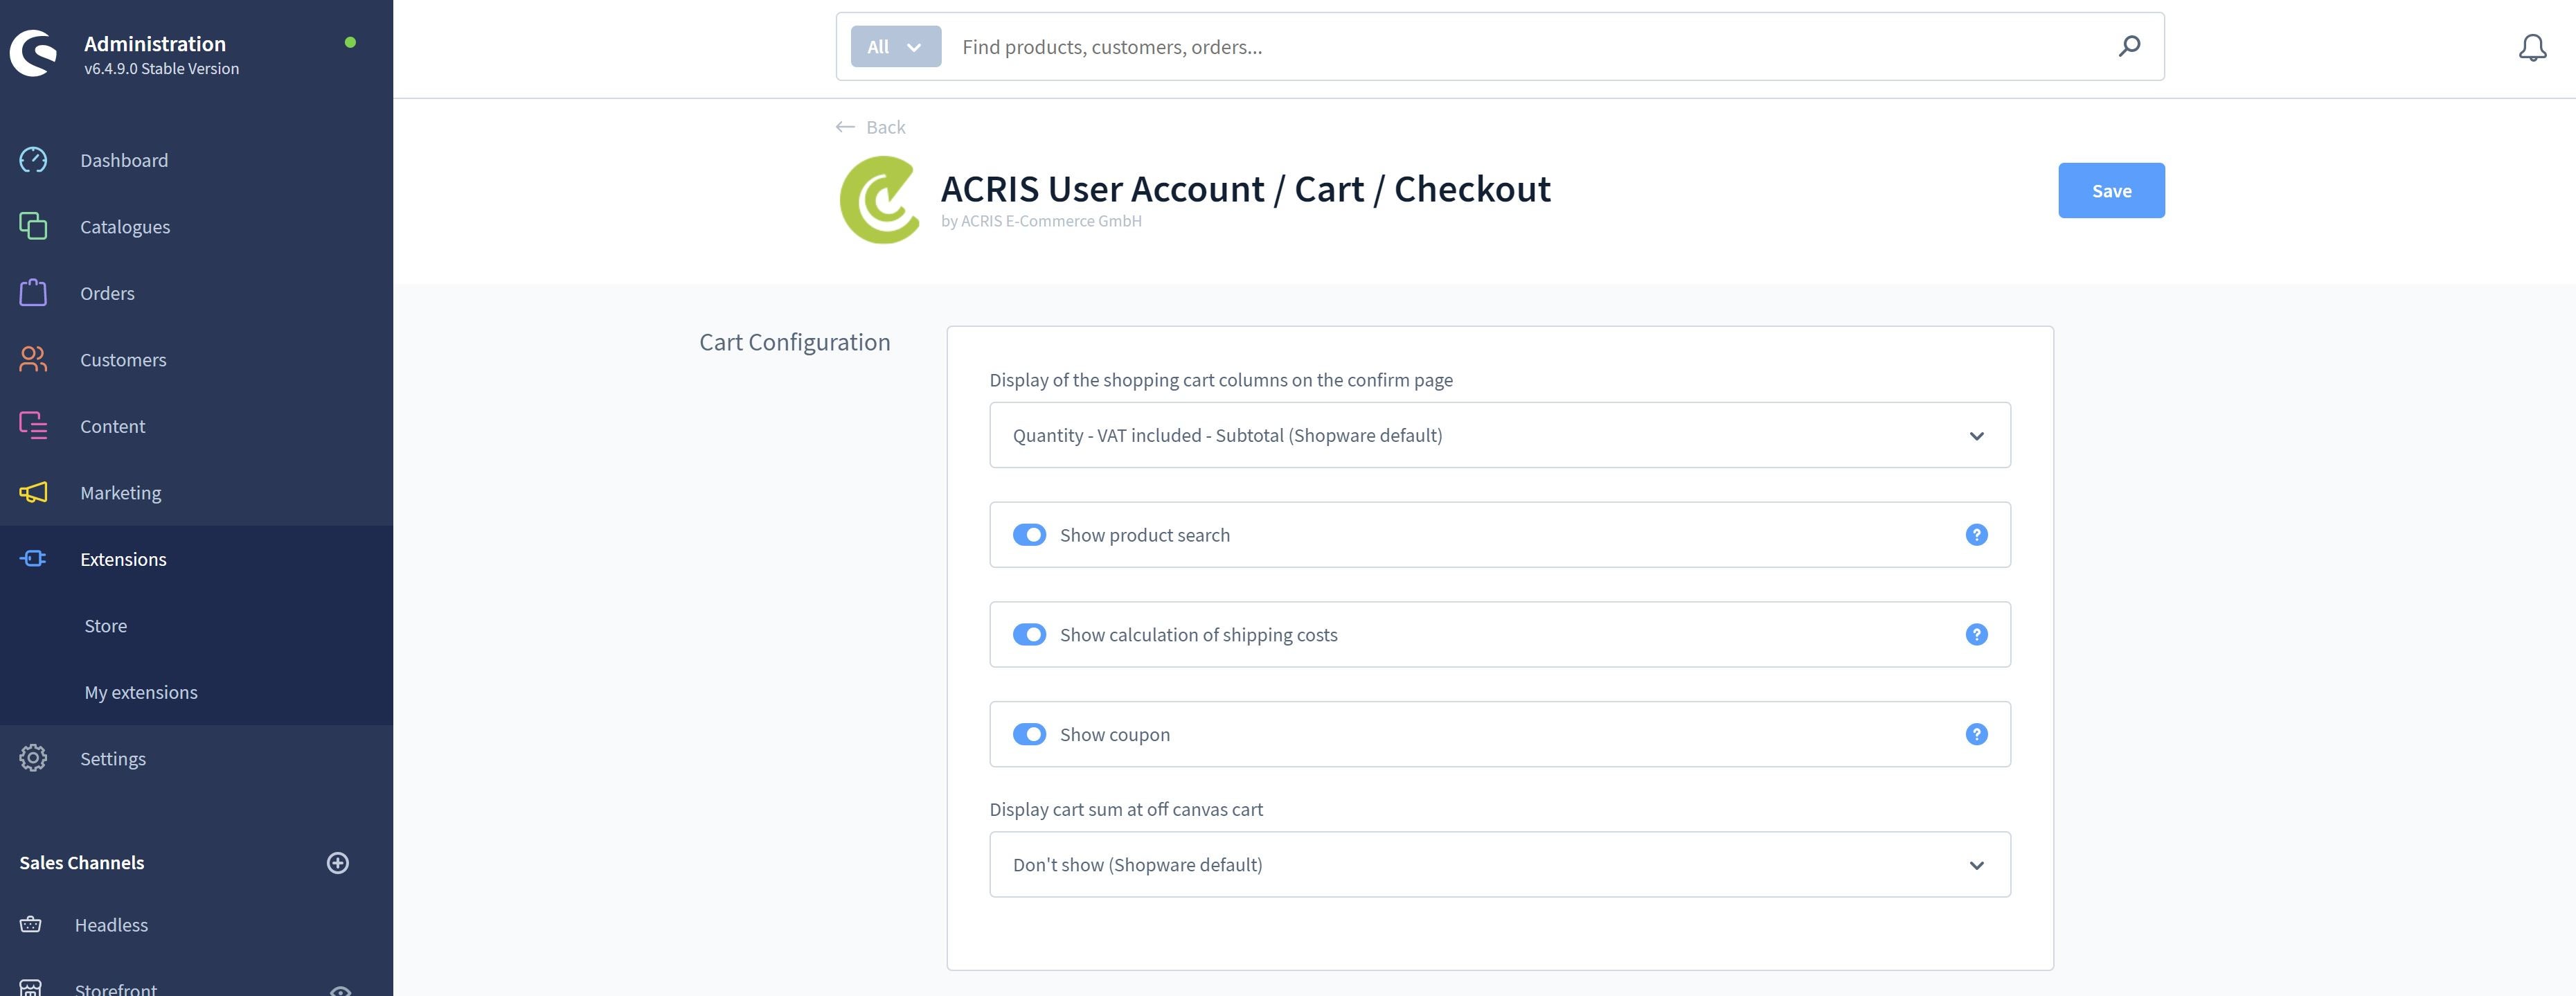
Task: Toggle Show coupon switch
Action: click(1029, 734)
